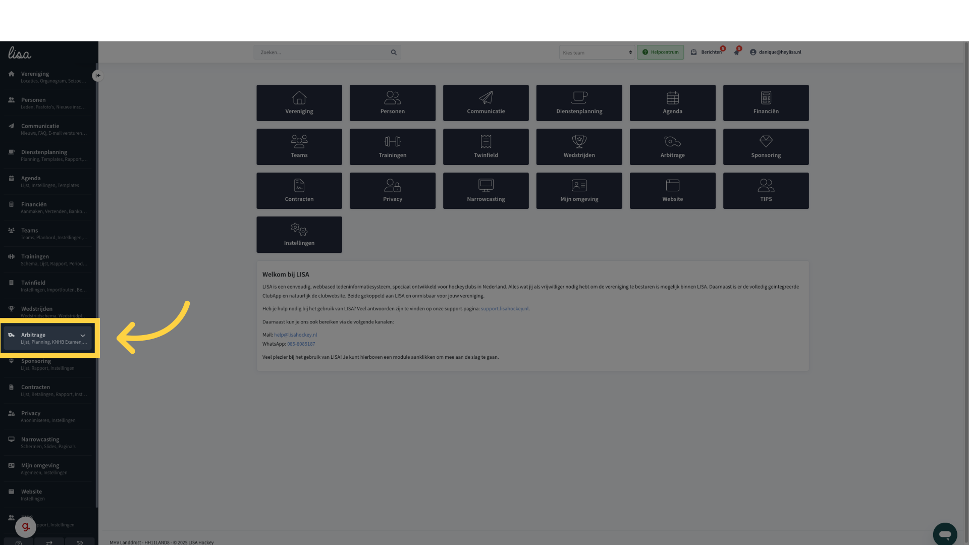Screen dimensions: 969x545
Task: Open the TIPS dashboard tile
Action: click(766, 191)
